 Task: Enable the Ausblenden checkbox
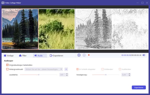pyautogui.click(x=120, y=69)
